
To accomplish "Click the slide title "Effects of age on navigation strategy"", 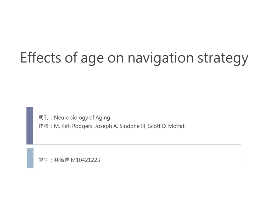I will [x=134, y=58].
